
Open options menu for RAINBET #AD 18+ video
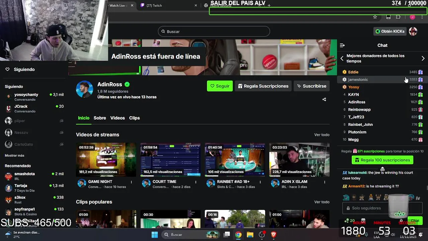click(260, 182)
